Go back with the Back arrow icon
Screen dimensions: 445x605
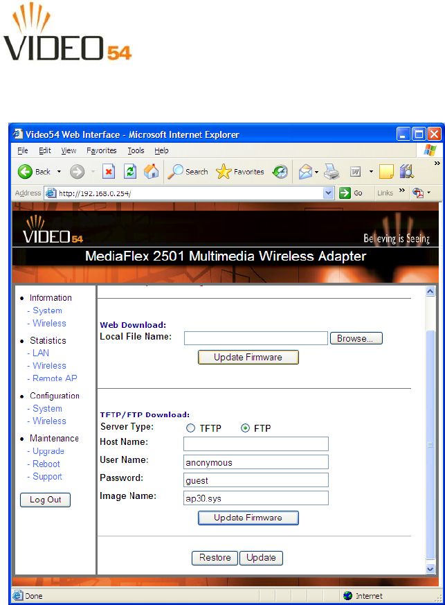(x=25, y=172)
